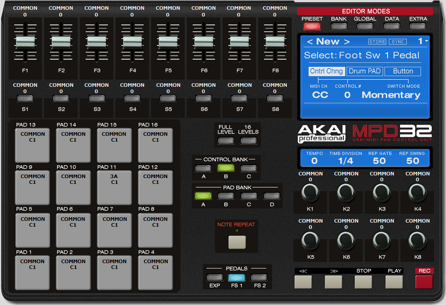Select Pad Bank A
The width and height of the screenshot is (446, 305).
click(x=203, y=196)
